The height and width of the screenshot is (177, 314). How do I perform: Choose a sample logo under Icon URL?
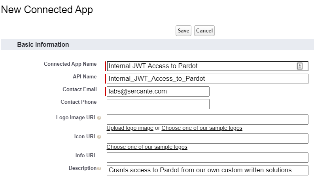point(147,147)
